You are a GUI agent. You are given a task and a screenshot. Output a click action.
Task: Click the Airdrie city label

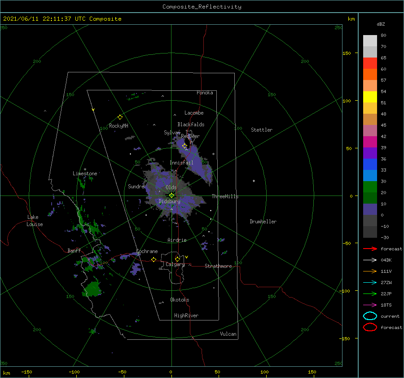coord(177,240)
